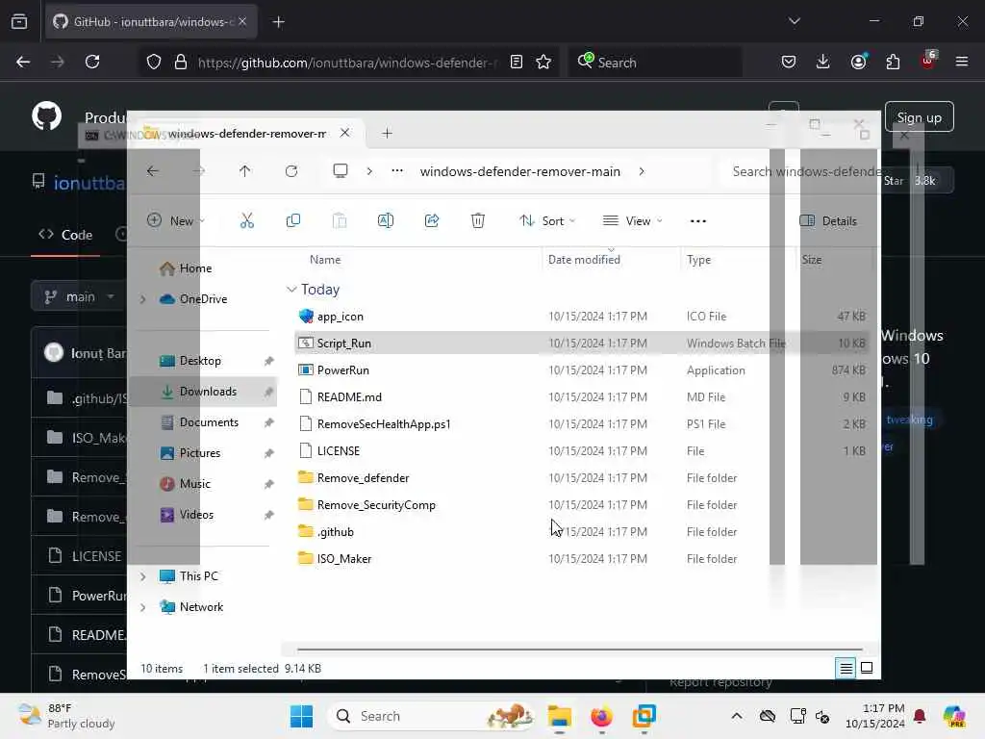The width and height of the screenshot is (985, 739).
Task: Select the PowerRun application file
Action: click(x=581, y=370)
